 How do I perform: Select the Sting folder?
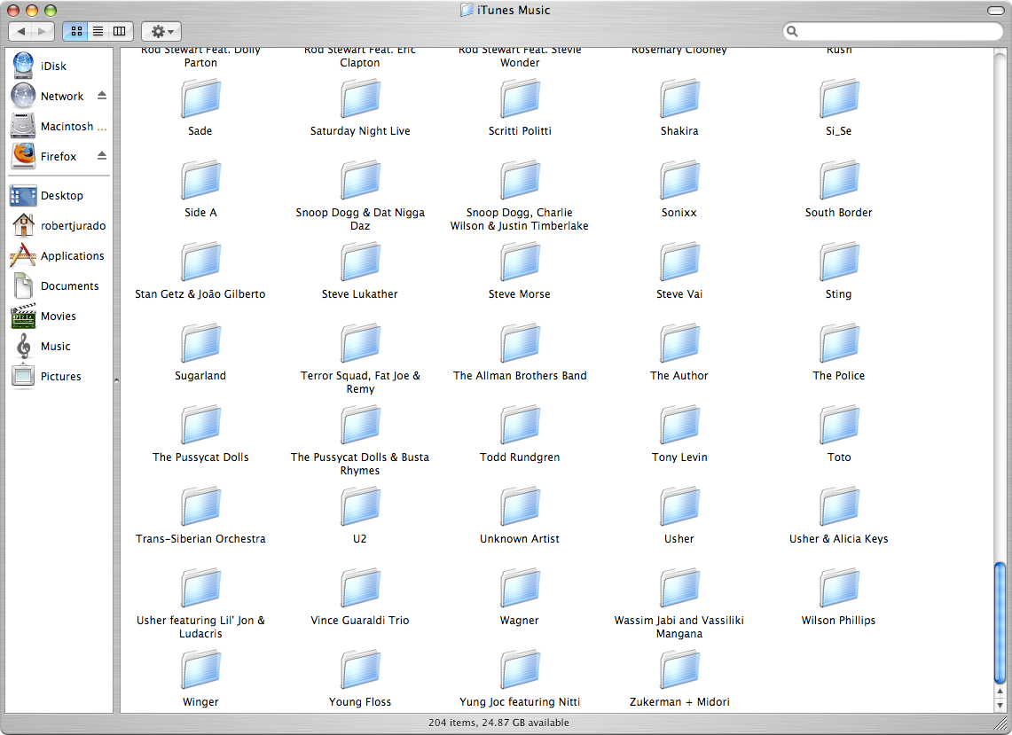(839, 262)
